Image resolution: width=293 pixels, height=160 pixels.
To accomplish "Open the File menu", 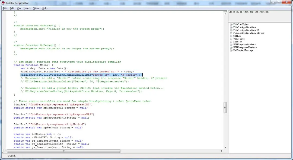I will 5,8.
